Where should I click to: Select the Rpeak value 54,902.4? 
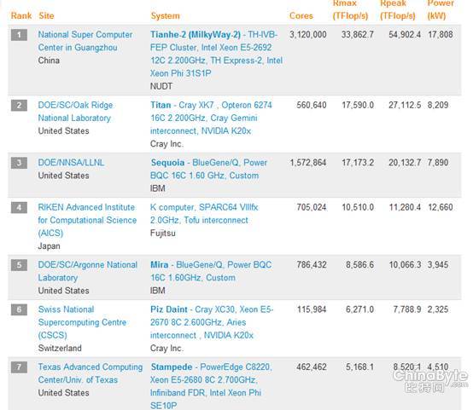pos(405,35)
